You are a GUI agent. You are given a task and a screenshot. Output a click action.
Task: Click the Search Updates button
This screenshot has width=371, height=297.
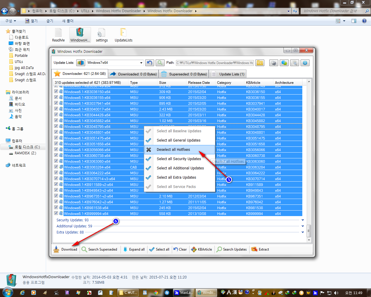pyautogui.click(x=232, y=249)
